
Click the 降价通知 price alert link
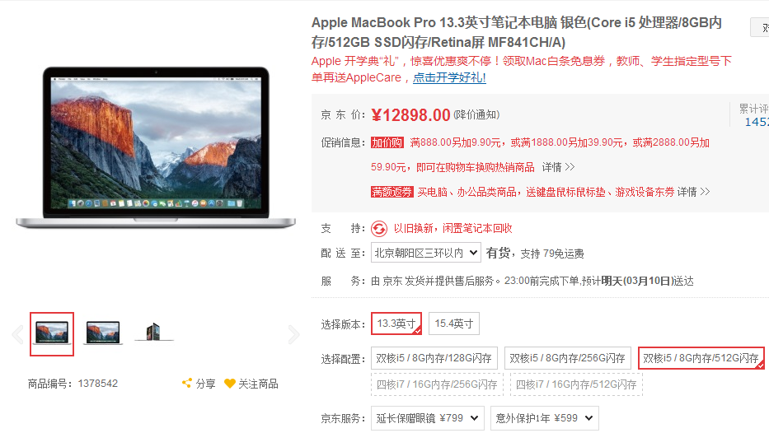coord(476,114)
